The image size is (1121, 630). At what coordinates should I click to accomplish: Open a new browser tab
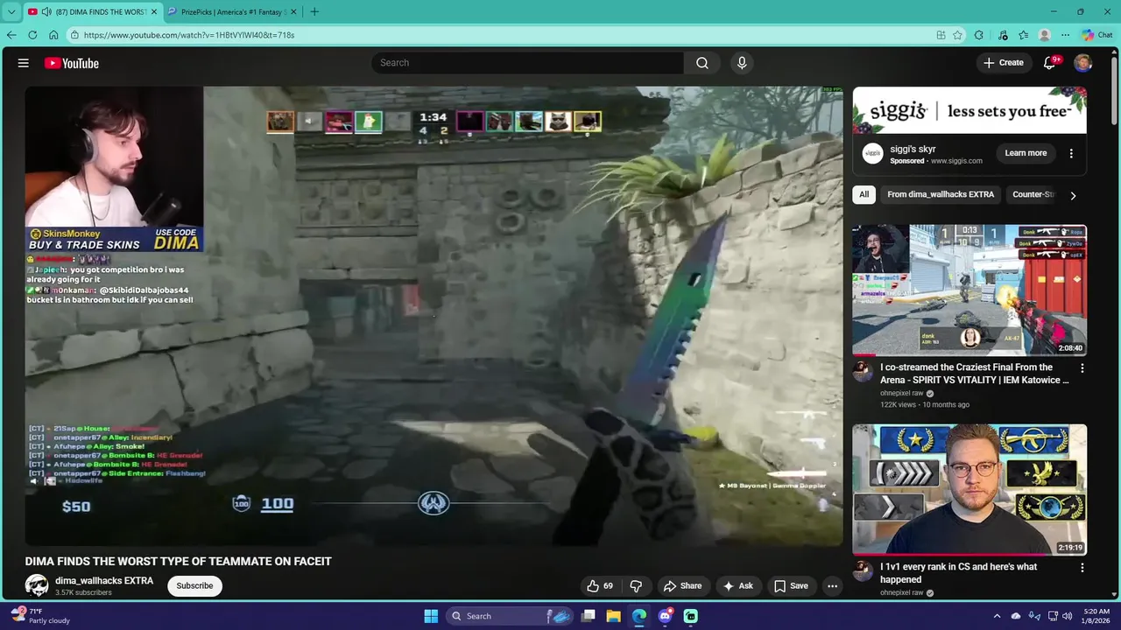point(314,12)
